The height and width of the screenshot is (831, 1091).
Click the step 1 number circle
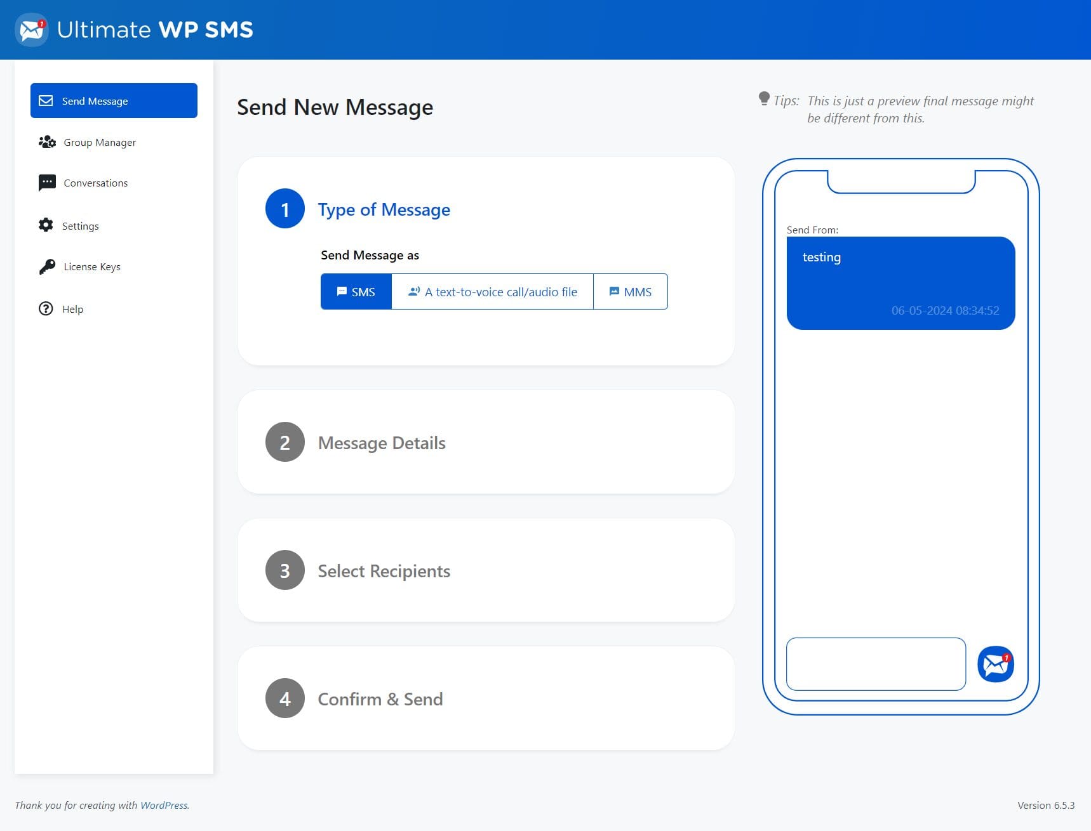click(x=285, y=209)
